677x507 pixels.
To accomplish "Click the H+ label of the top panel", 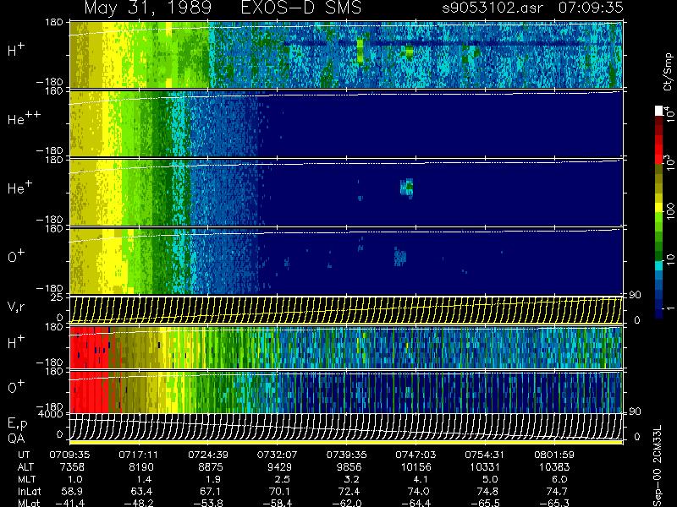I will coord(16,50).
